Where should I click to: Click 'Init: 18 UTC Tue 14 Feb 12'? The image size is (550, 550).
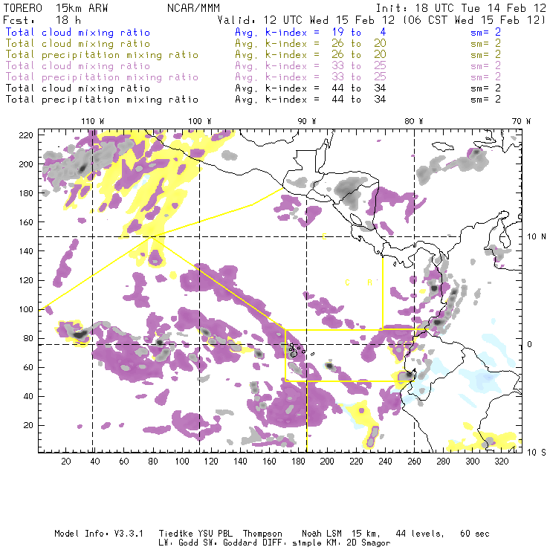(461, 8)
